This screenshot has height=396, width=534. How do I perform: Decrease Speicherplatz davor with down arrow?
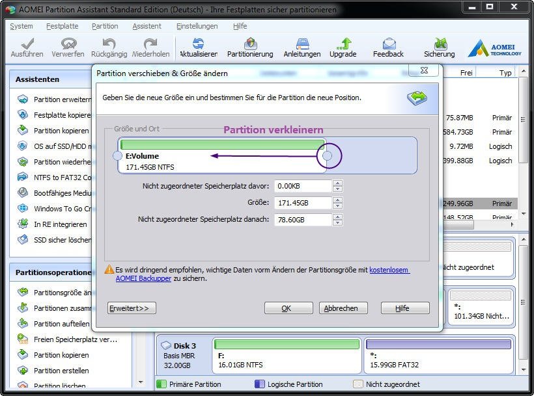pos(337,189)
